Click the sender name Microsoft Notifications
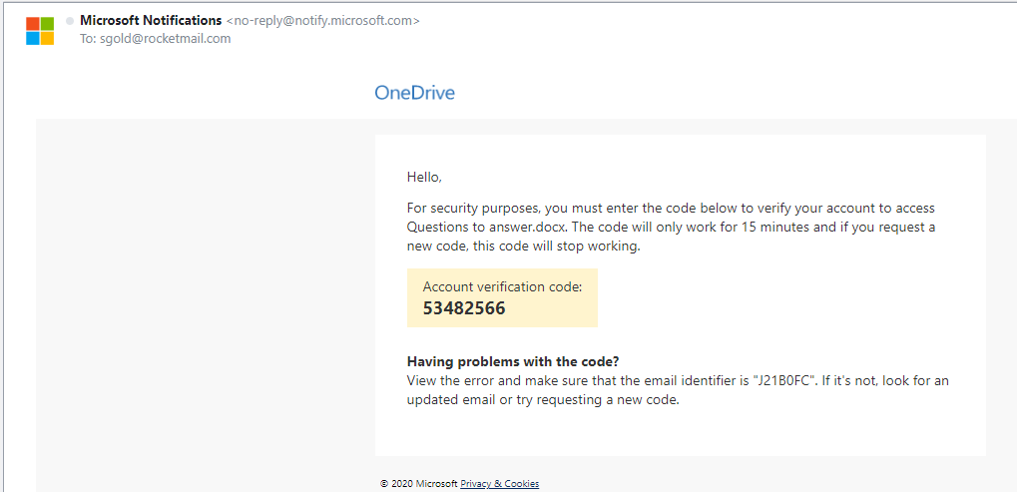Image resolution: width=1017 pixels, height=492 pixels. (x=151, y=21)
